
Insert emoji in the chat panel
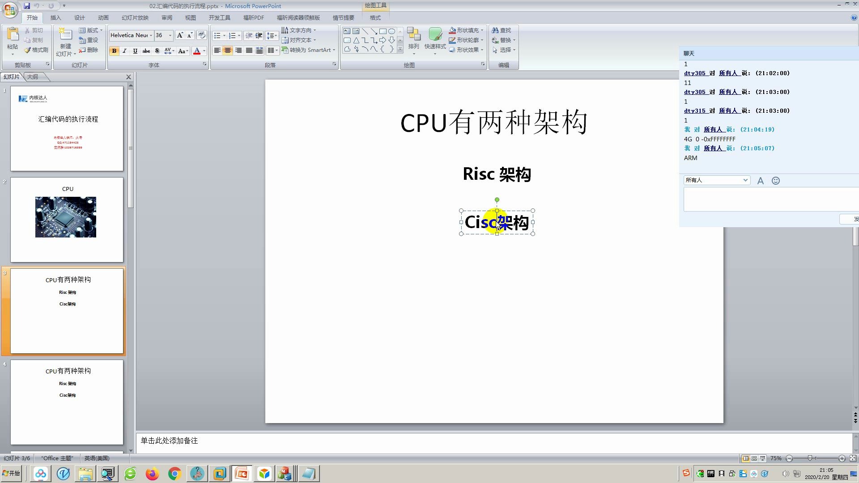[775, 180]
